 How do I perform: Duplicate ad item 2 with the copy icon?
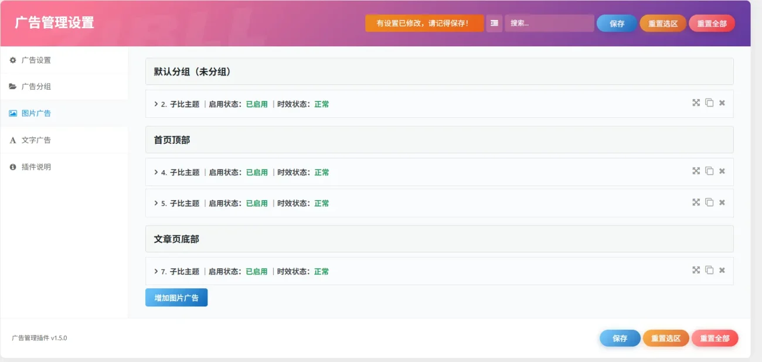[x=709, y=103]
